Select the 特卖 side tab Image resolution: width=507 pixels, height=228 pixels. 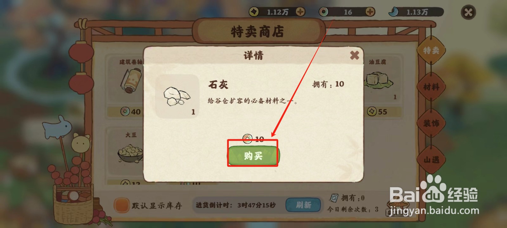(x=431, y=50)
